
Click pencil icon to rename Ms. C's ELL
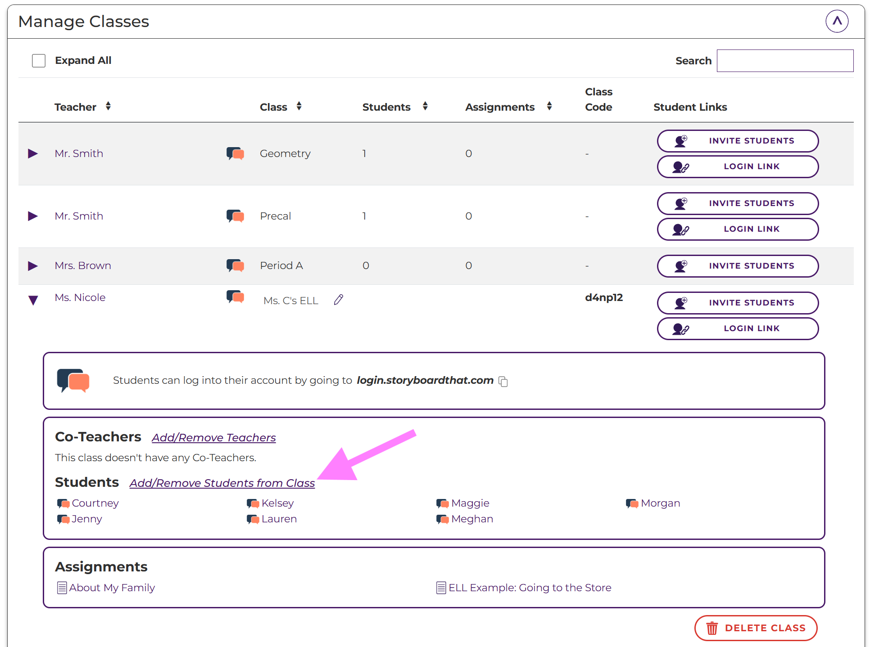tap(339, 300)
